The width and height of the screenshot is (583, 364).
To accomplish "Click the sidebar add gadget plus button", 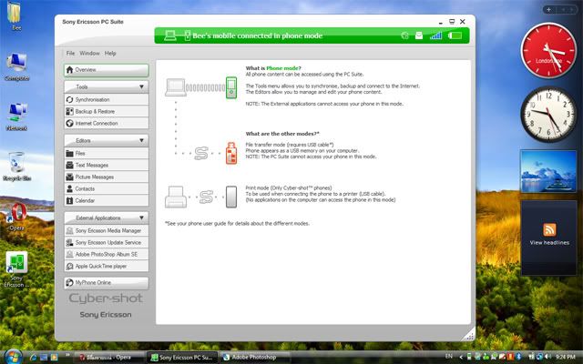I will [548, 10].
